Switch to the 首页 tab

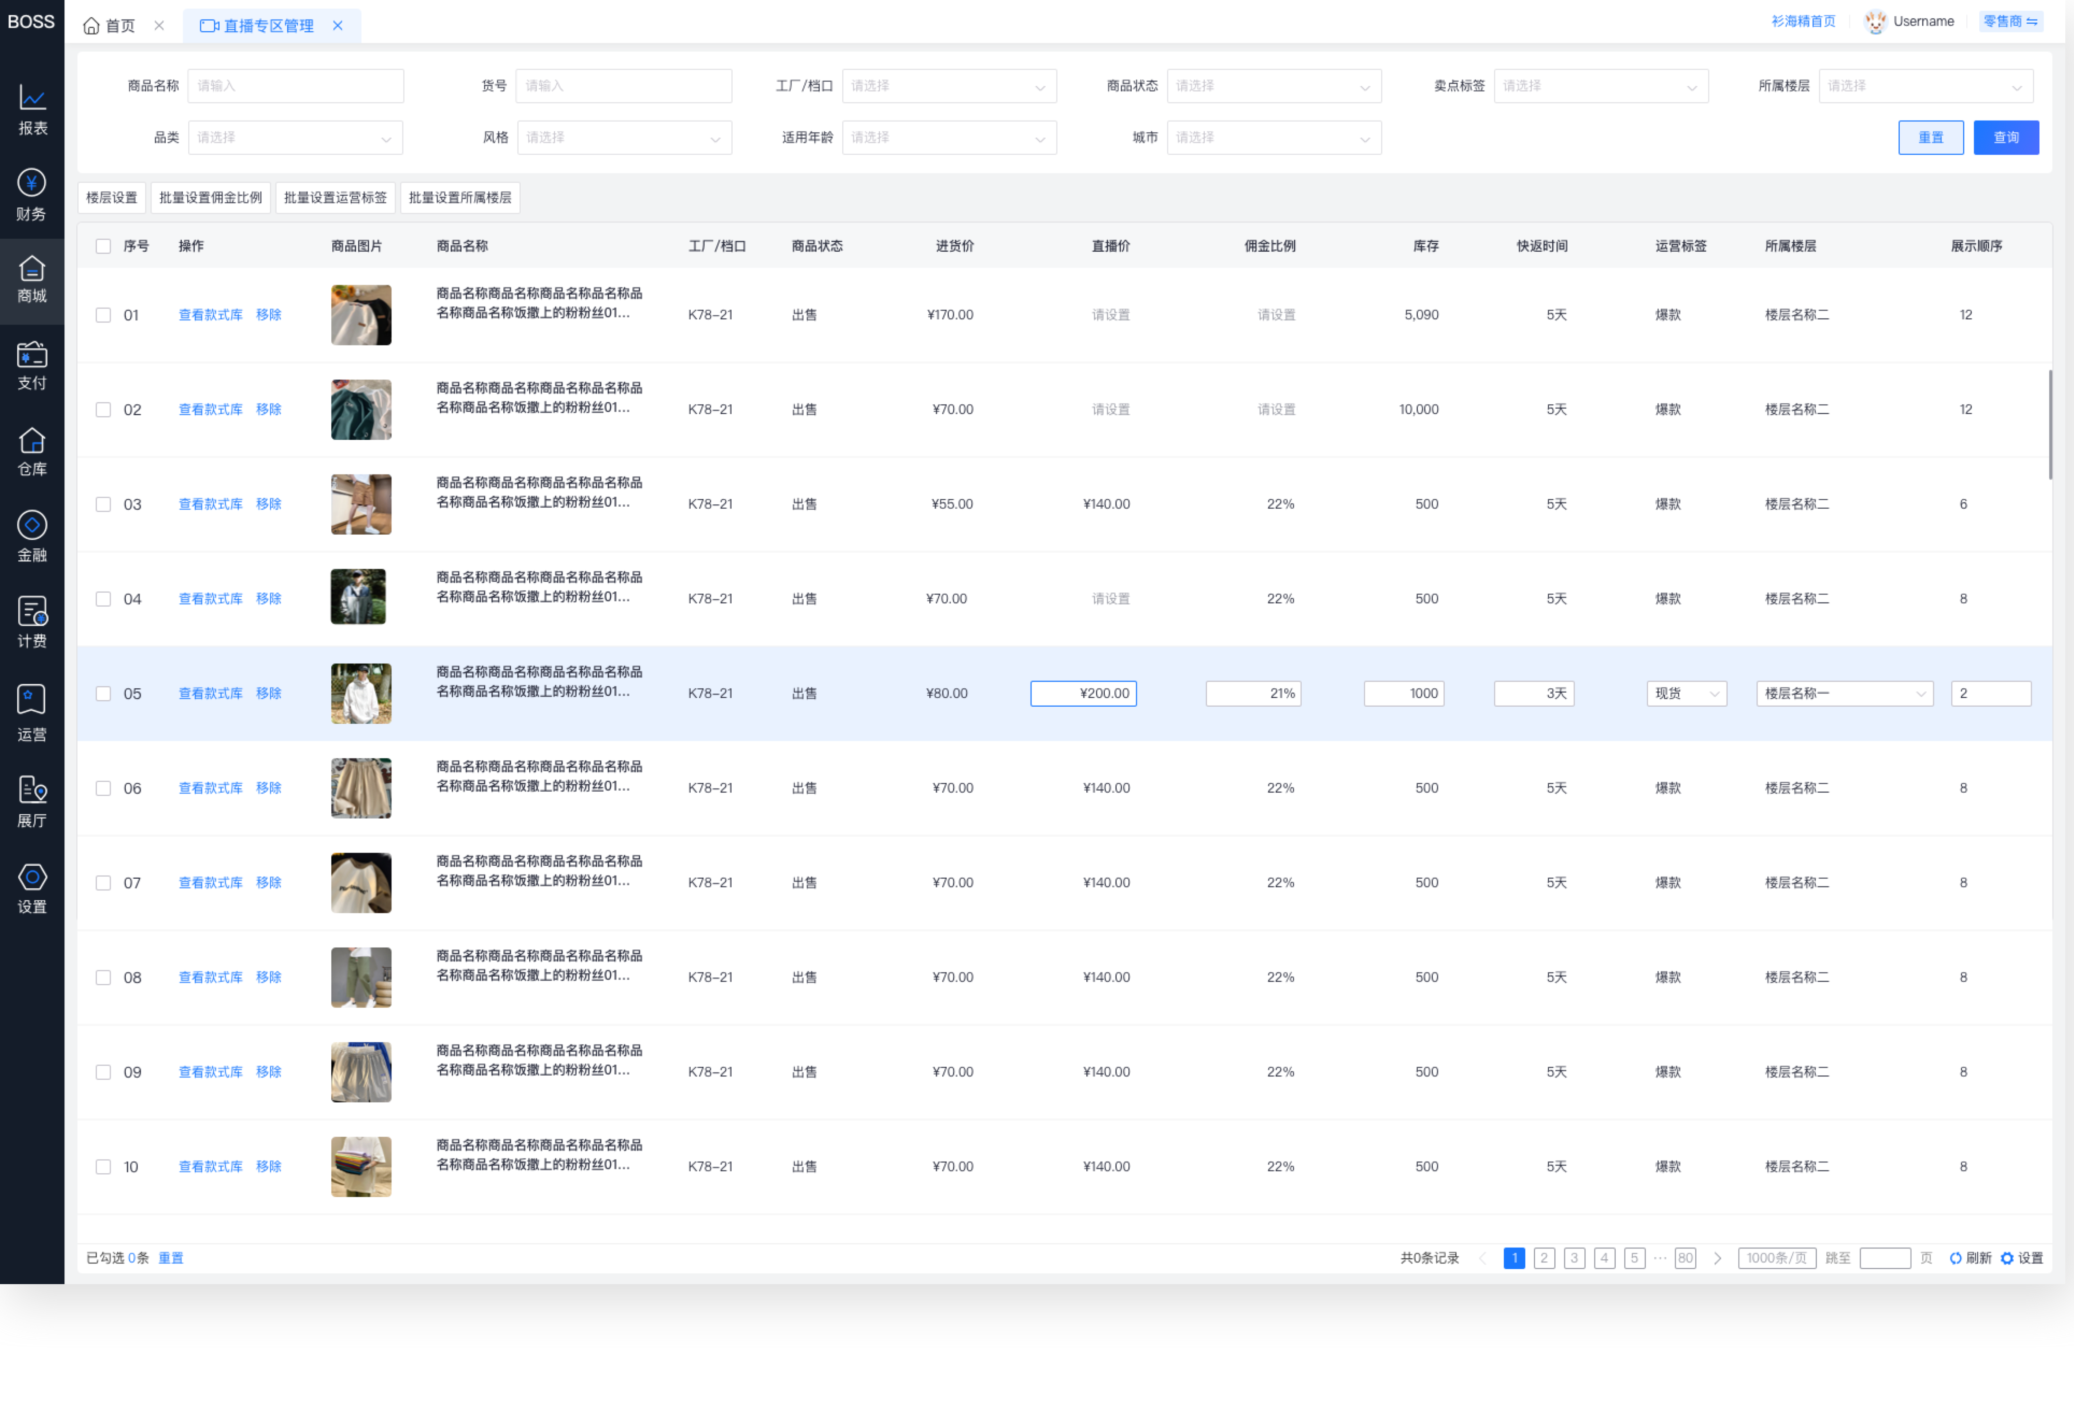110,26
